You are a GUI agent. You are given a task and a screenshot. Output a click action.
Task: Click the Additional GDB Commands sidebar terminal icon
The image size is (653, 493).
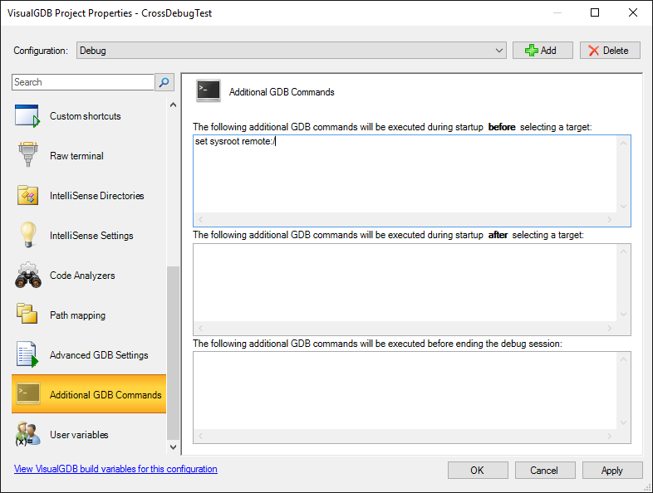(27, 393)
